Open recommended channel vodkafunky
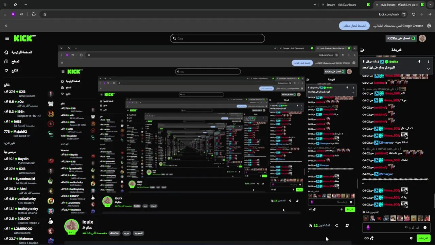The width and height of the screenshot is (435, 245). [x=29, y=201]
